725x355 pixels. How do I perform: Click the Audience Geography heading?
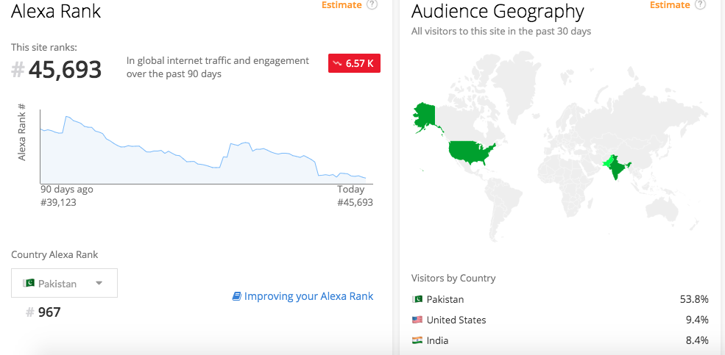[498, 11]
